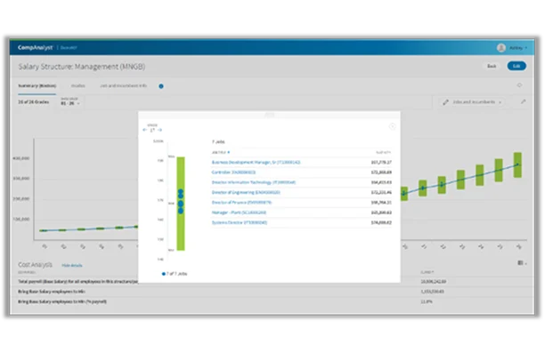Close the grade detail popup
Image resolution: width=545 pixels, height=353 pixels.
[x=392, y=126]
